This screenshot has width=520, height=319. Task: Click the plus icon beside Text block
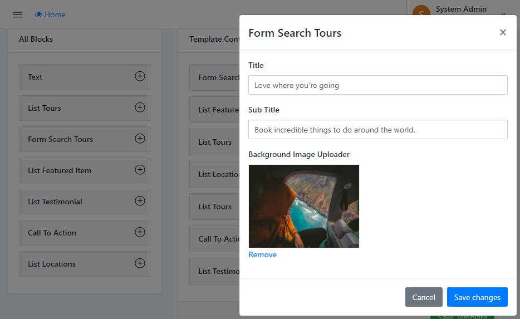tap(140, 76)
